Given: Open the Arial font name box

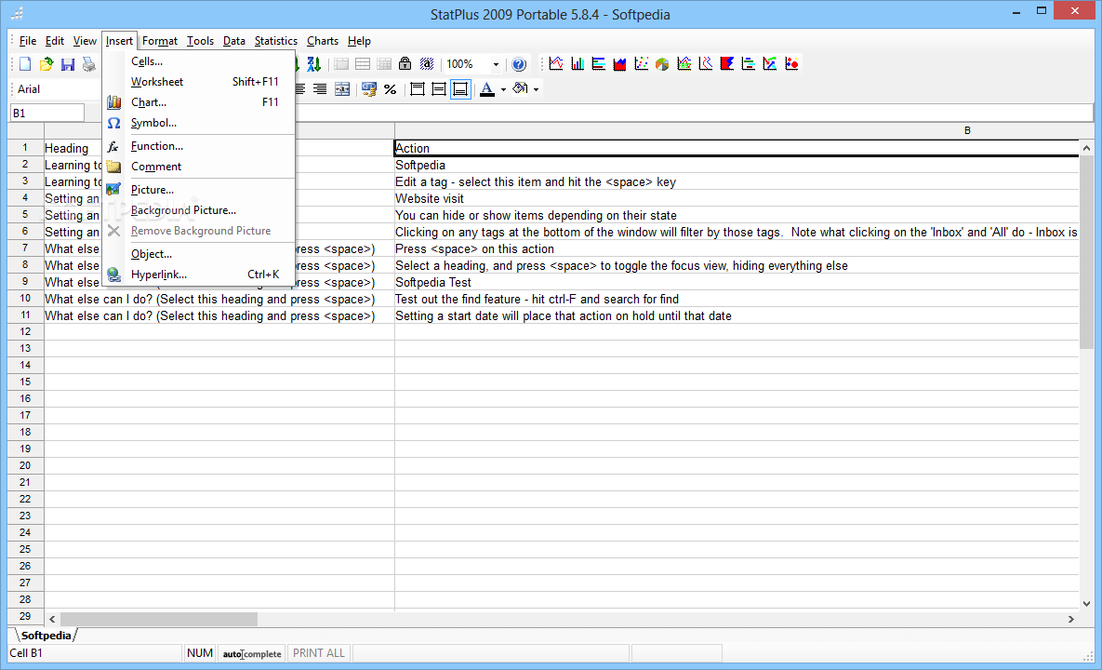Looking at the screenshot, I should [x=58, y=89].
